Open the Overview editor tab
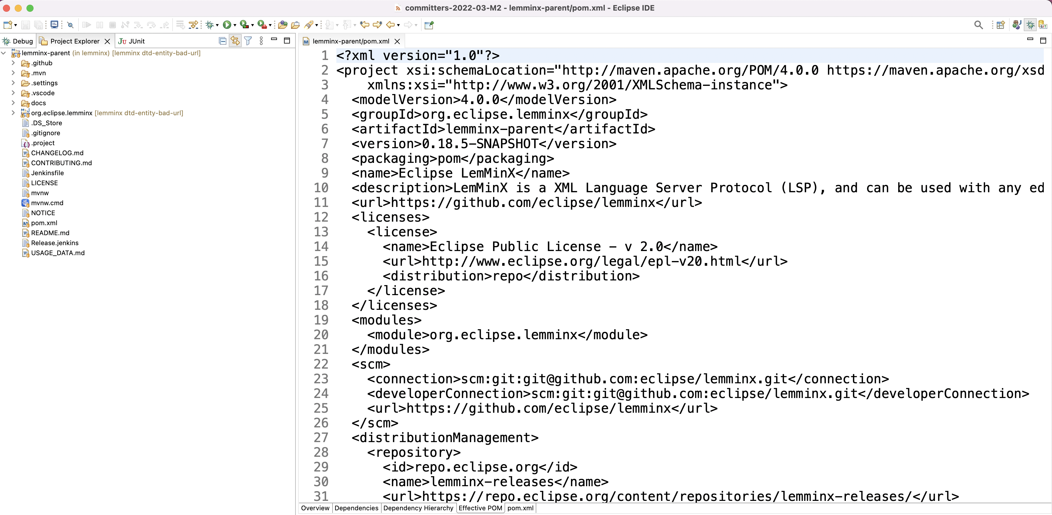Image resolution: width=1052 pixels, height=515 pixels. point(315,508)
